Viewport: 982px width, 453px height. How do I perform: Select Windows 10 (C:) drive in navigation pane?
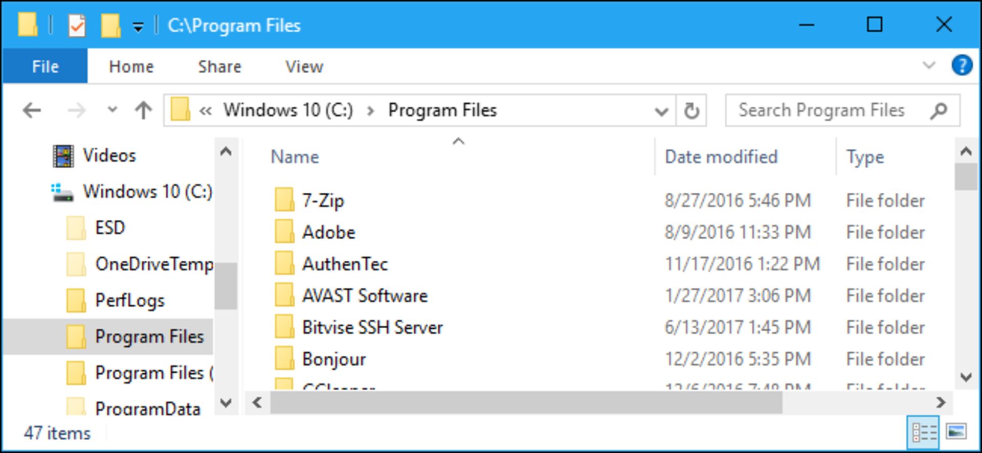147,192
